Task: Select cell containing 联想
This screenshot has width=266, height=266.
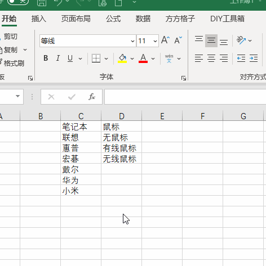Action: pyautogui.click(x=81, y=137)
